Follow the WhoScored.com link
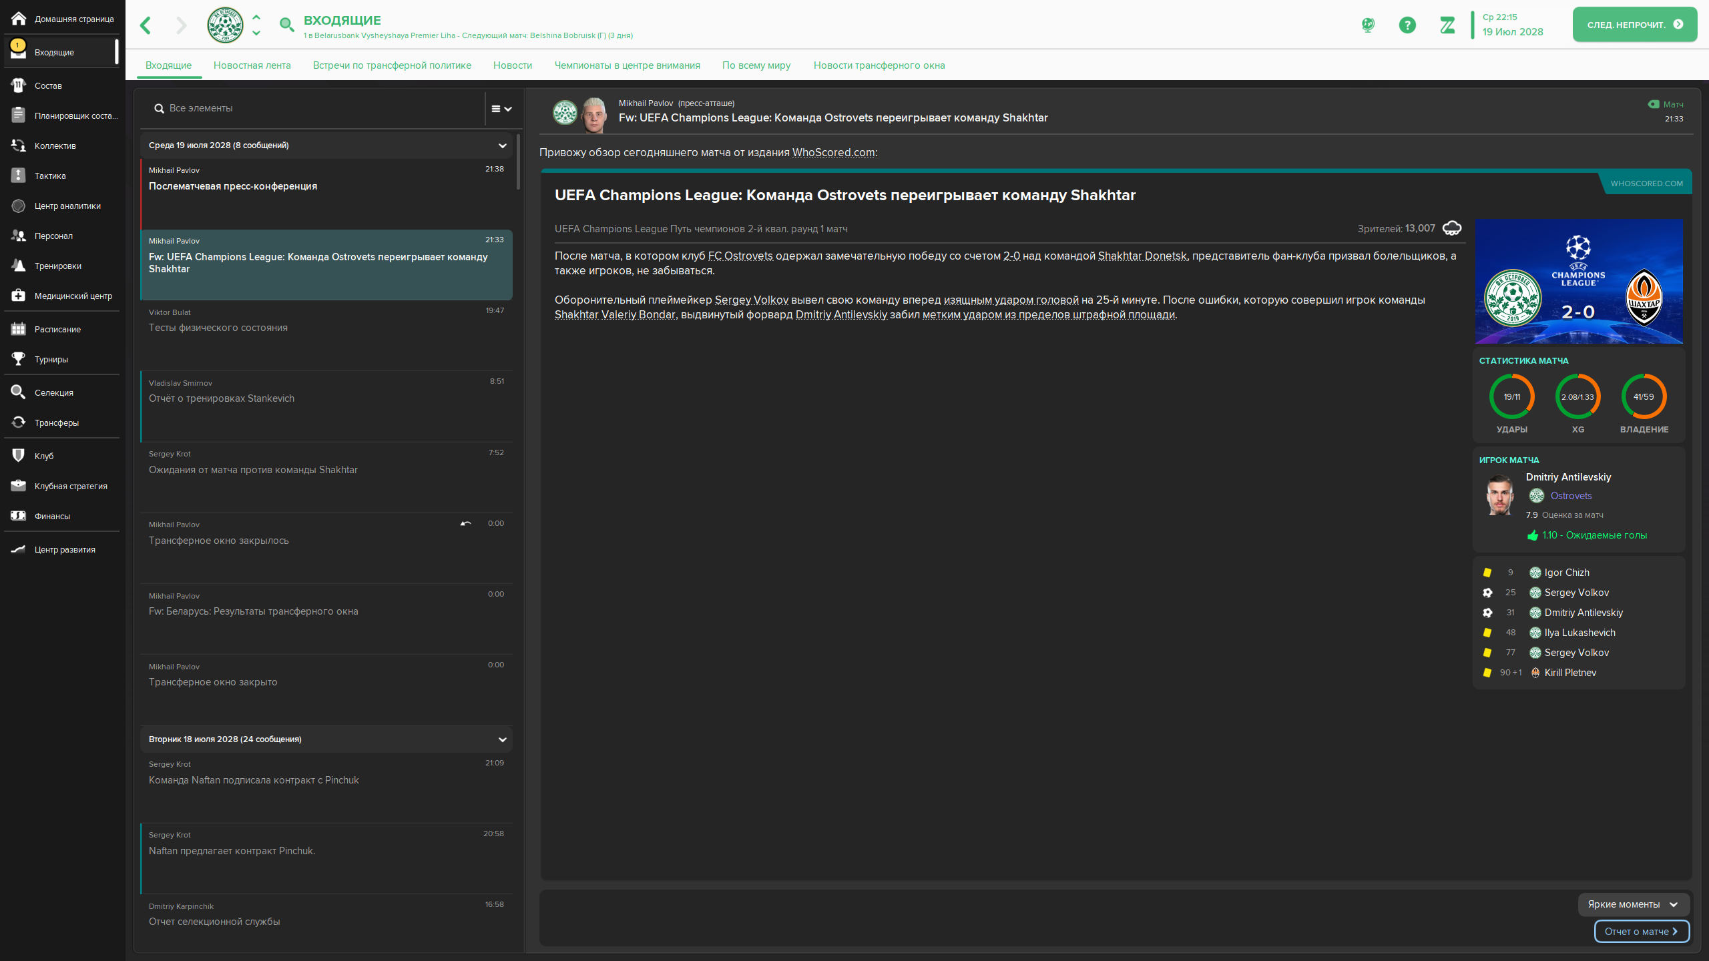 click(833, 153)
